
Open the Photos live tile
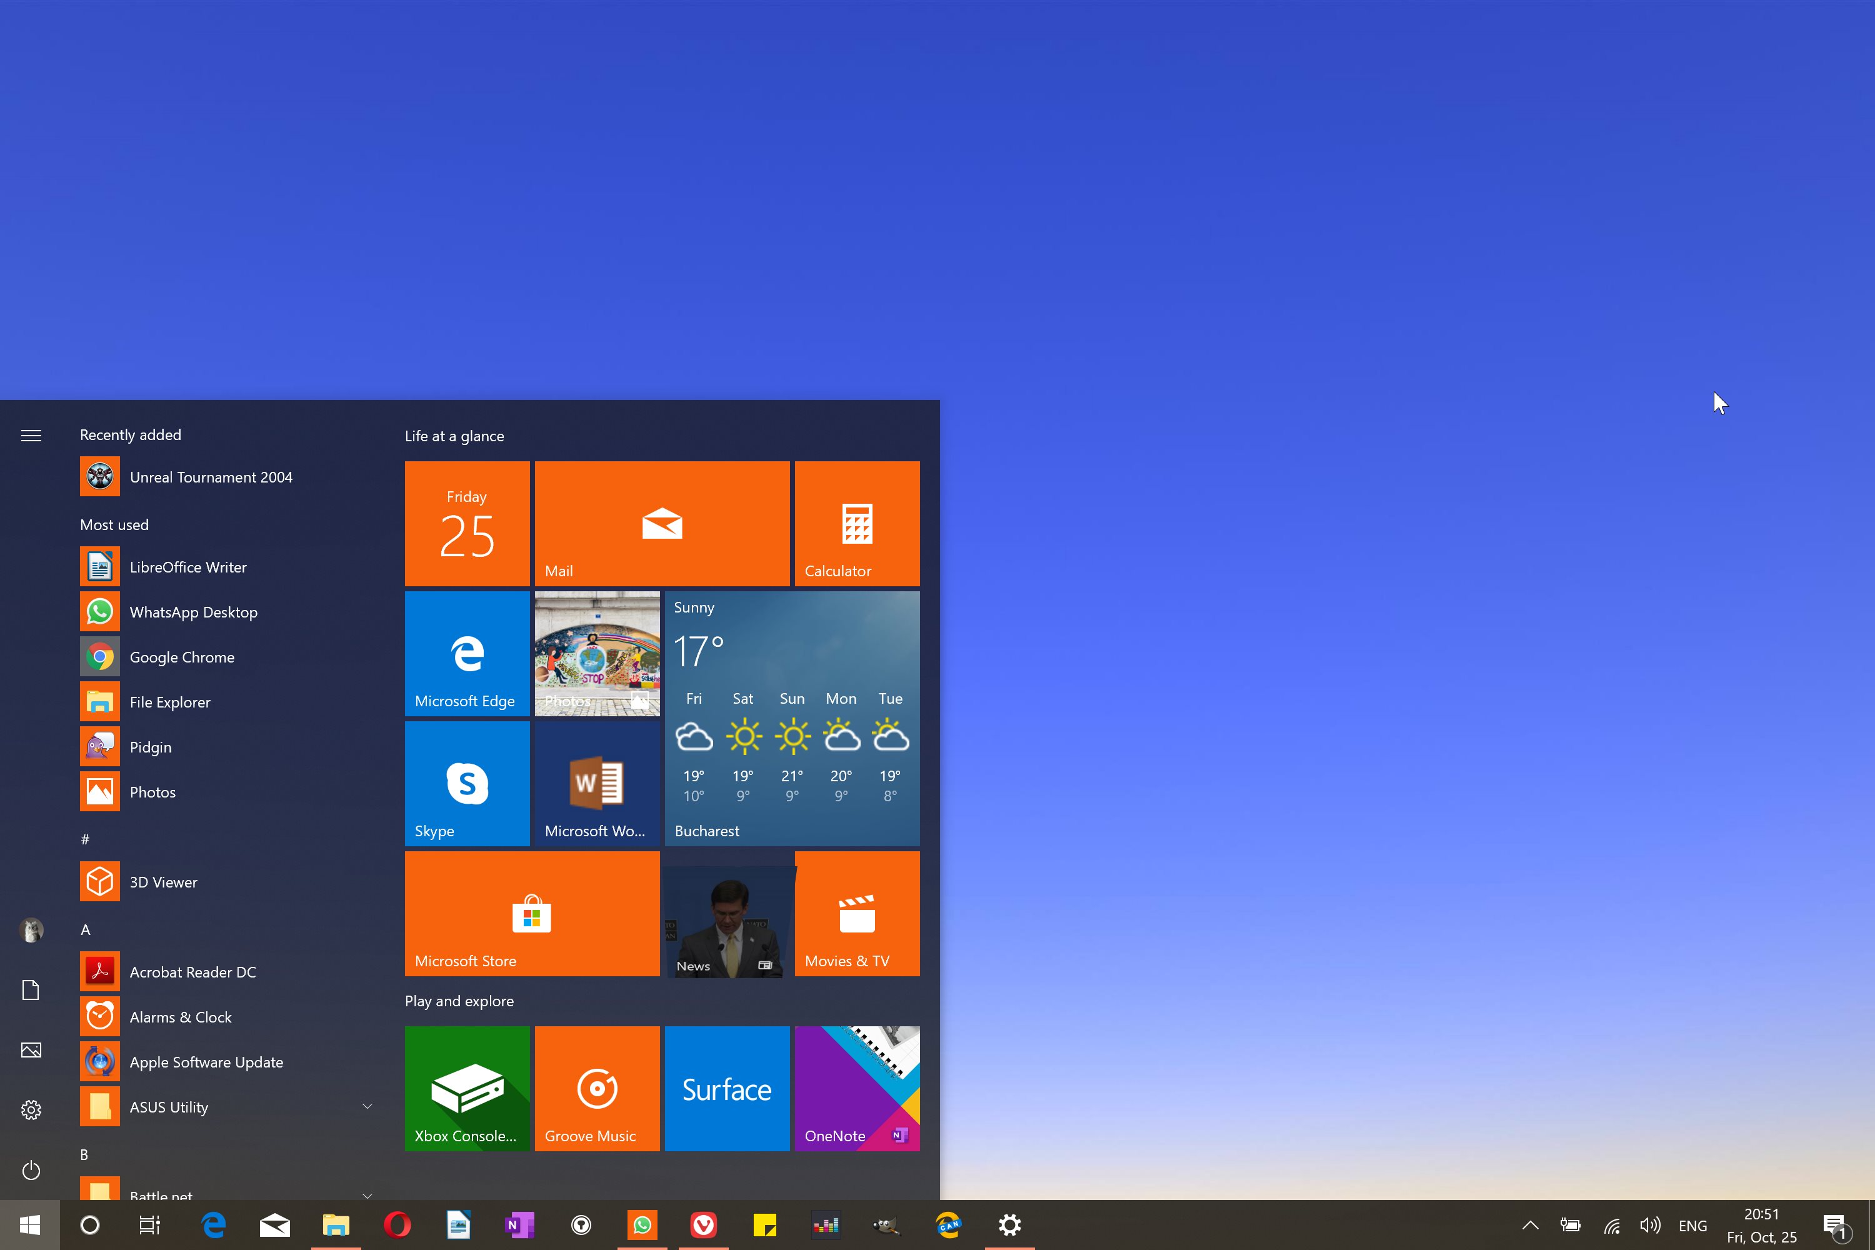tap(597, 654)
